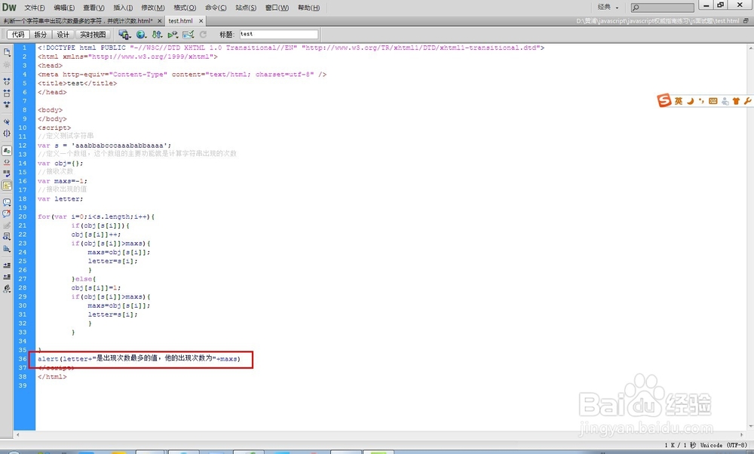754x454 pixels.
Task: Click the Sogou S logo icon
Action: coord(664,100)
